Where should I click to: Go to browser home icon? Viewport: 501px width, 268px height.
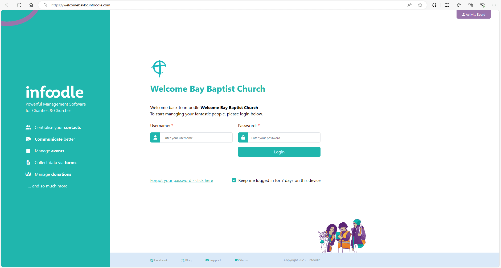click(x=31, y=5)
